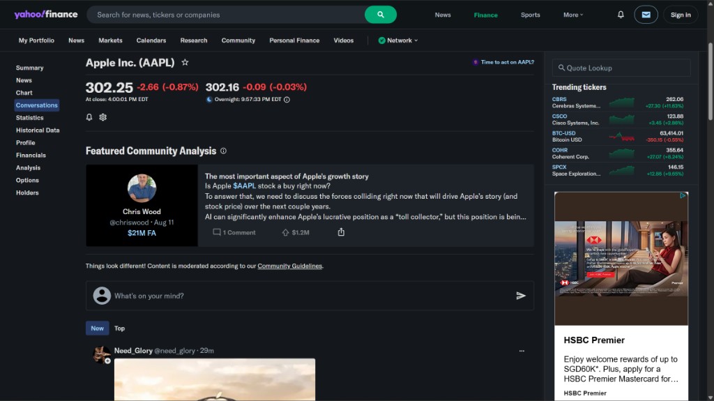Viewport: 714px width, 401px height.
Task: Select Statistics in left sidebar
Action: (29, 118)
